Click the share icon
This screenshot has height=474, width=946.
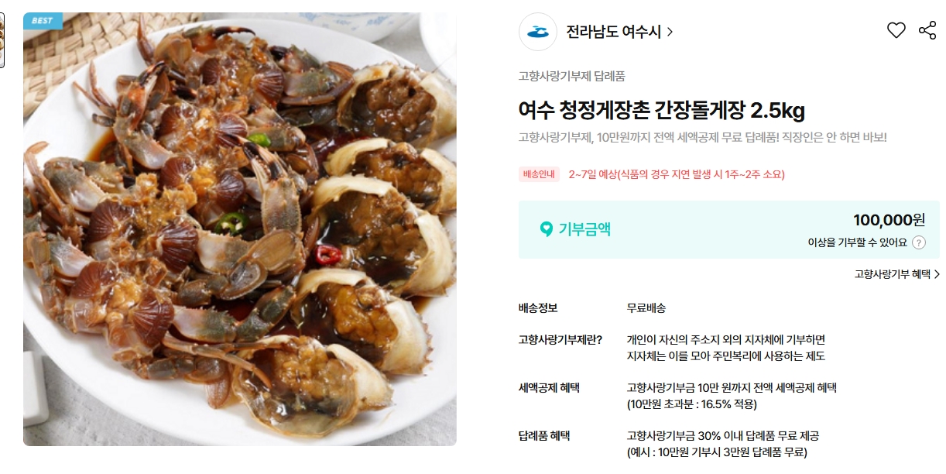[927, 31]
